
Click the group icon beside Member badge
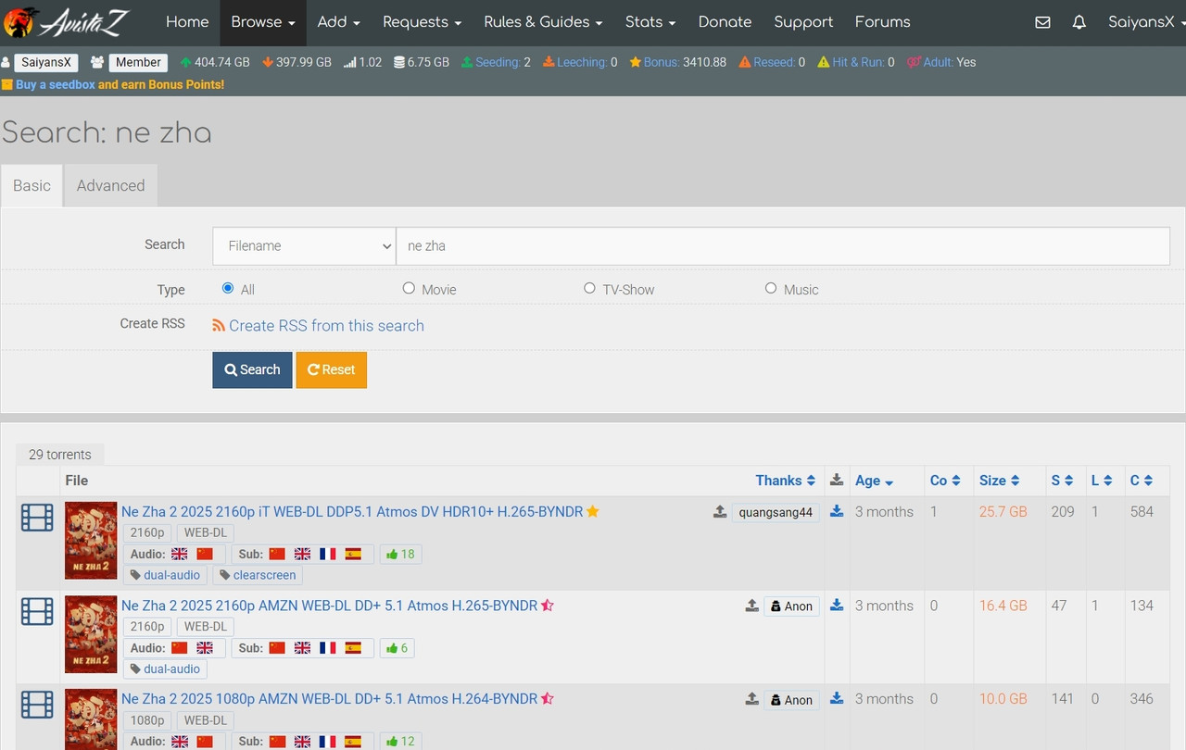96,62
